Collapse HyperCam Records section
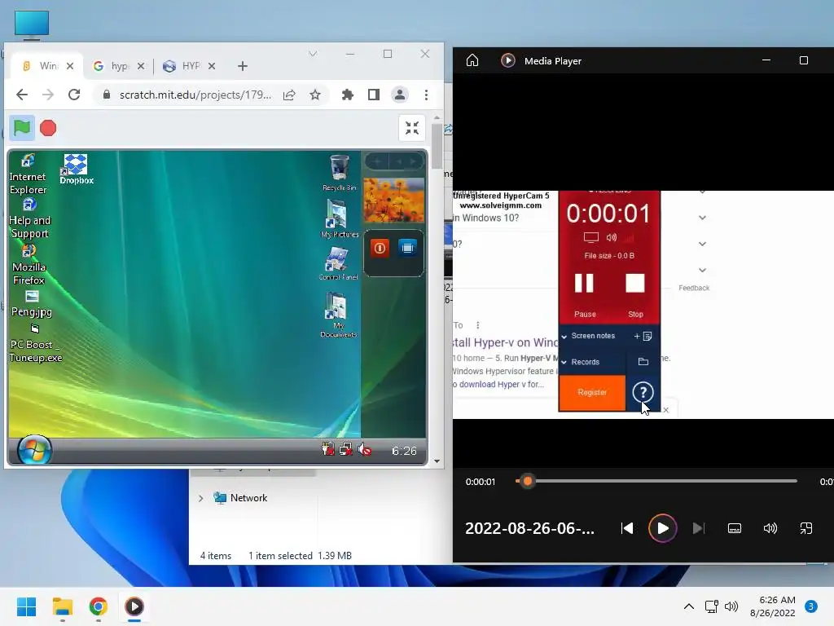This screenshot has width=834, height=626. (564, 363)
